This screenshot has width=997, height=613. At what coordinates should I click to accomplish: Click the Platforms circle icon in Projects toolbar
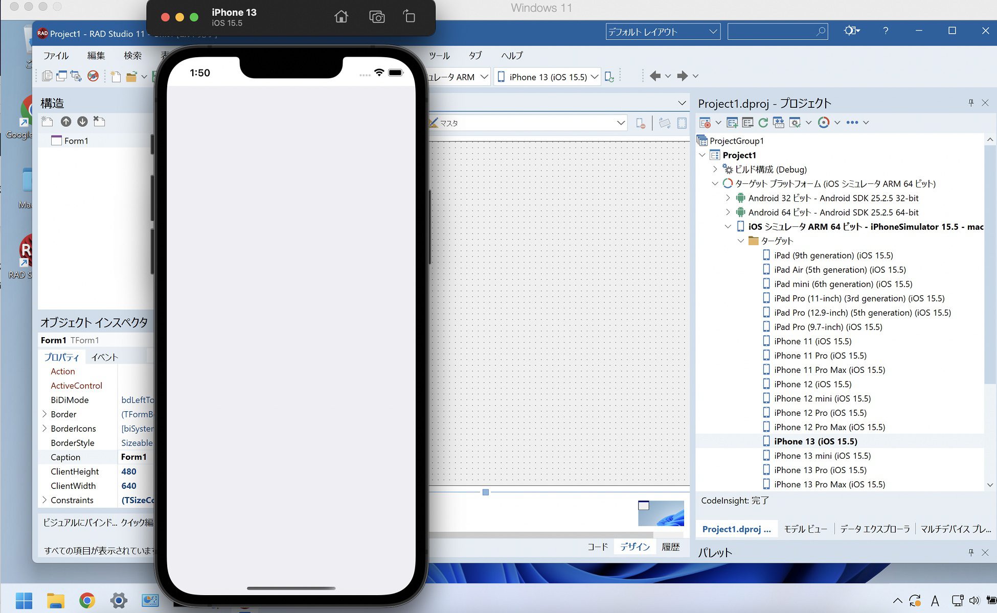pos(823,123)
